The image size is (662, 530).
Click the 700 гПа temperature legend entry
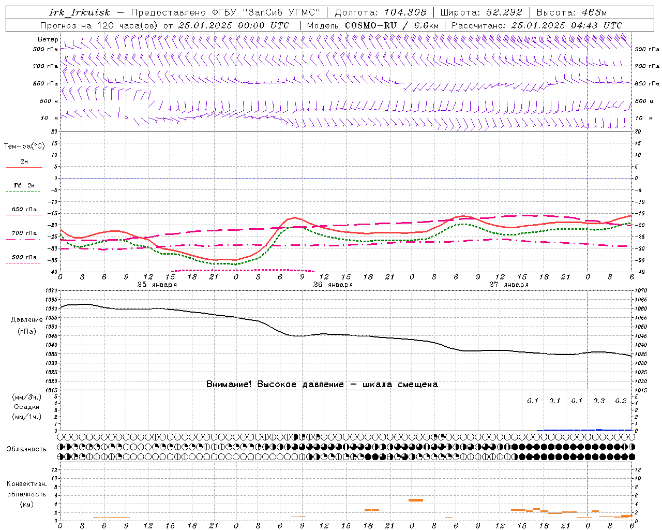coord(24,233)
